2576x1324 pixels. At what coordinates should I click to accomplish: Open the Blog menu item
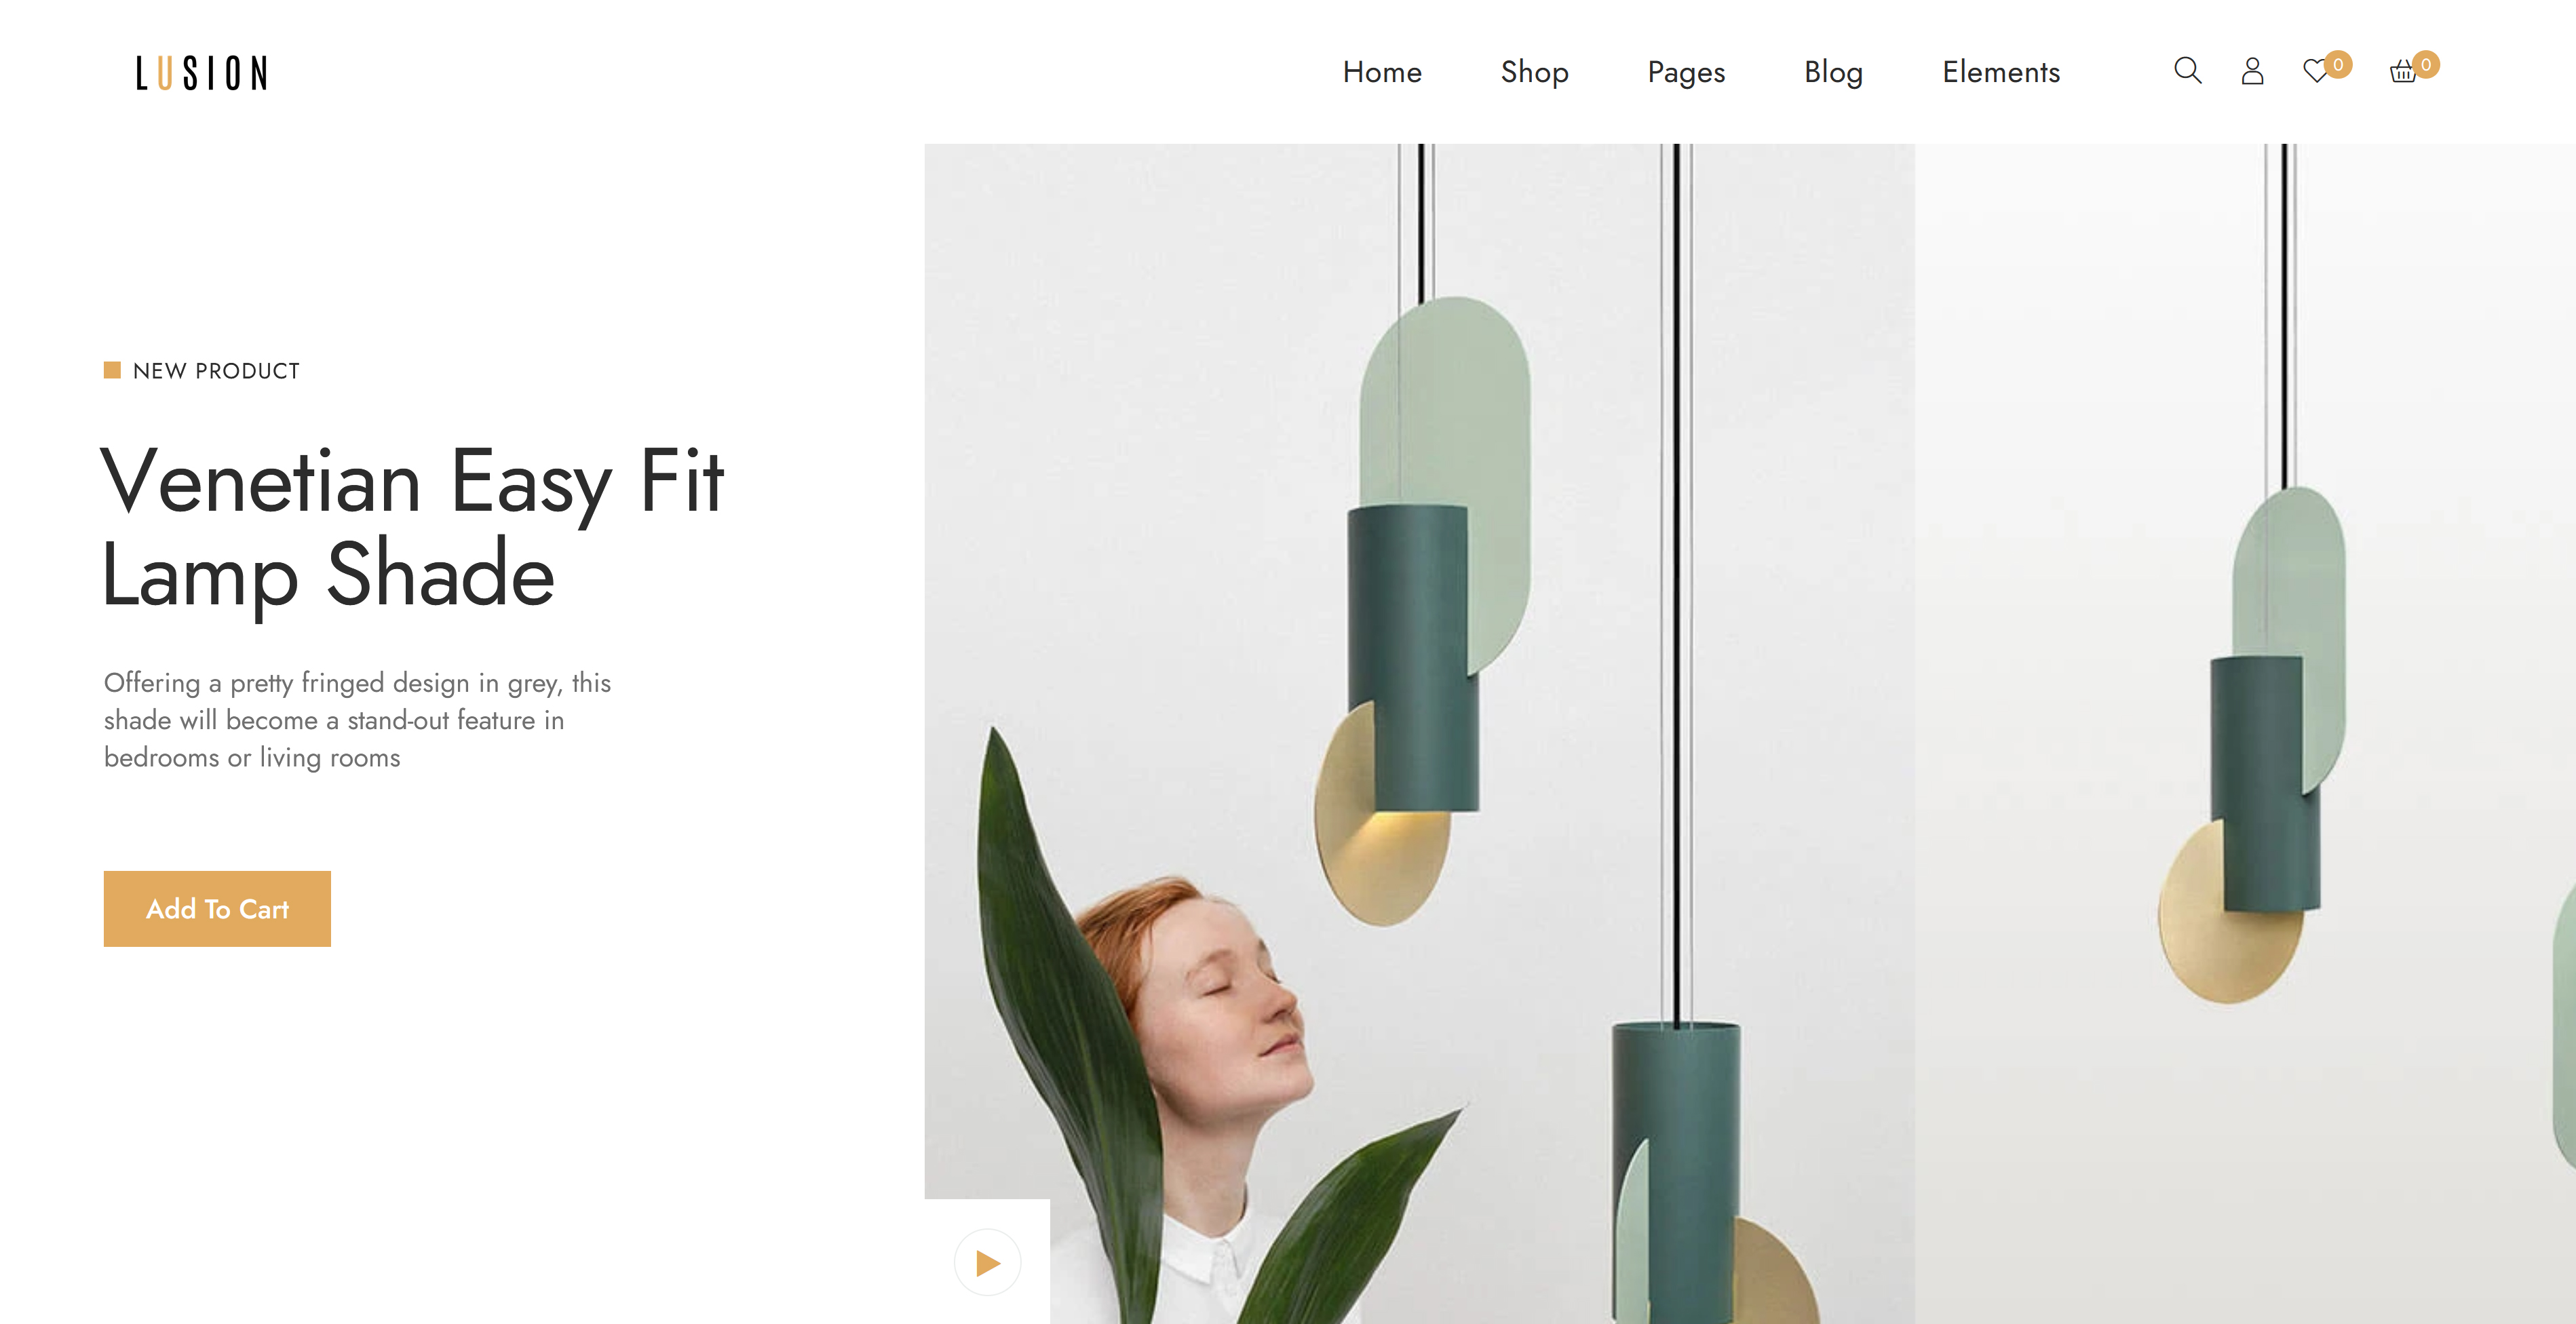coord(1833,73)
